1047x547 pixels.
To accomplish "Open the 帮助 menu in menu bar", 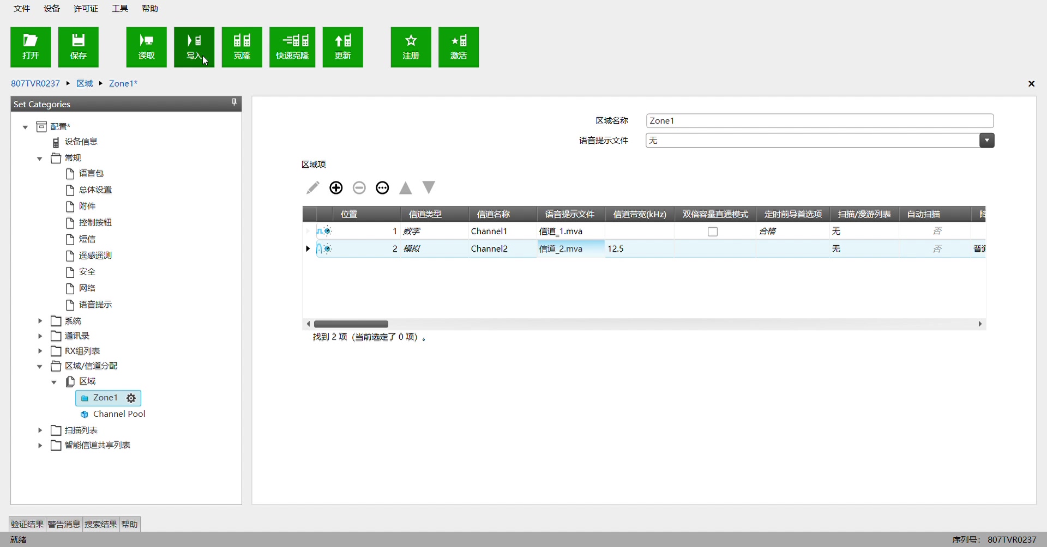I will coord(150,9).
